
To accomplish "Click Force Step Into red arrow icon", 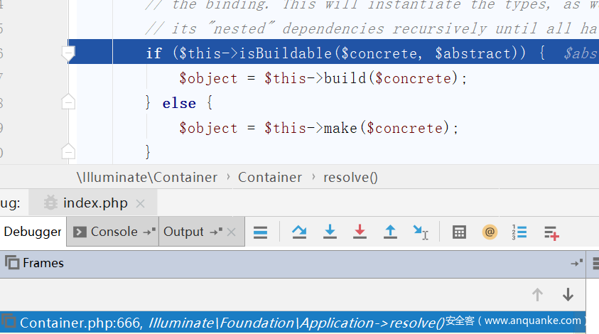I will 360,232.
